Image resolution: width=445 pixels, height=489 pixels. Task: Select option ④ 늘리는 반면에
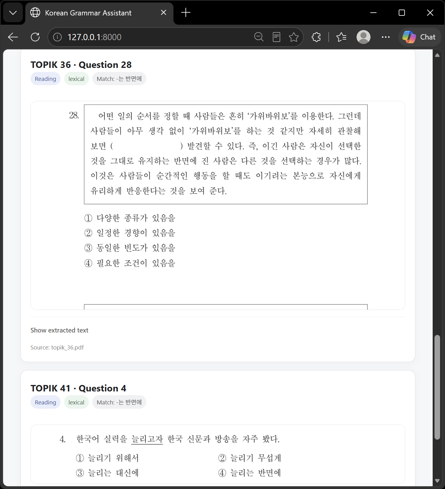250,473
